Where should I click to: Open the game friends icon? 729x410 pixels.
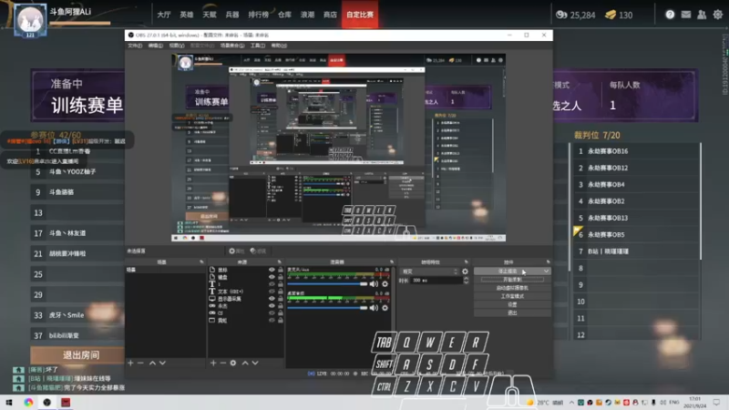[x=702, y=15]
